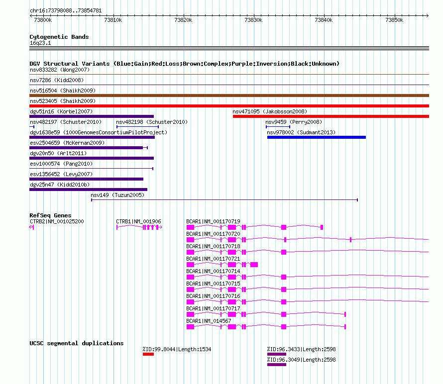Click the 73820k ruler tick label
This screenshot has width=443, height=384.
point(183,20)
